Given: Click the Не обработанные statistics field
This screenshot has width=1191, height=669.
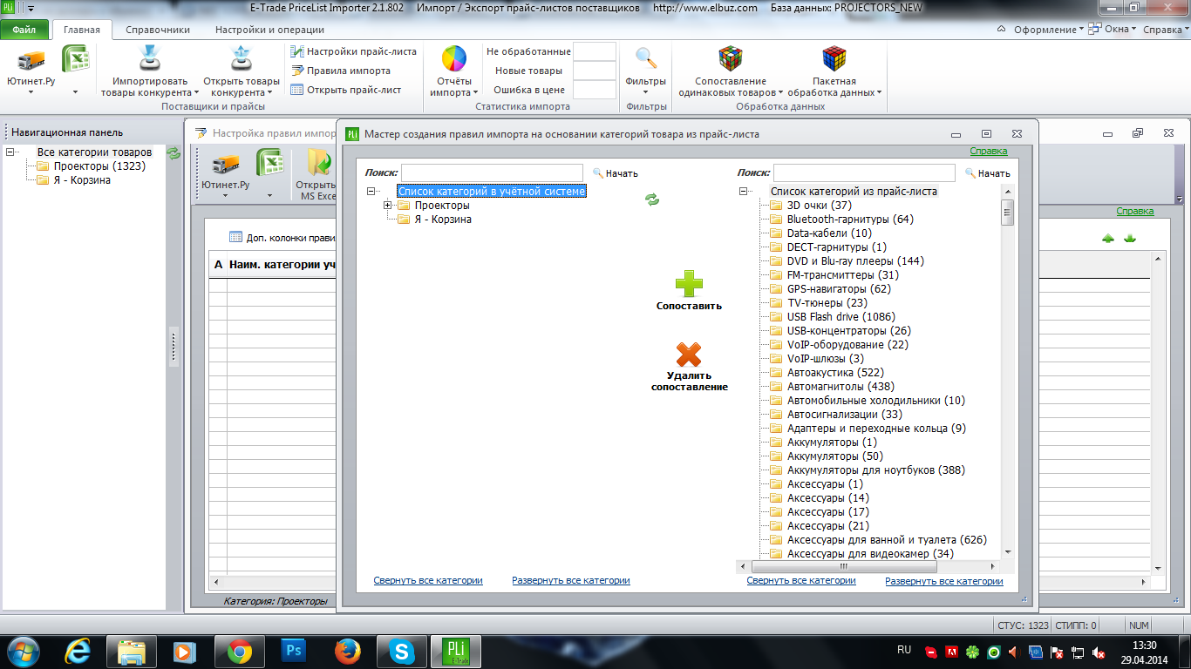Looking at the screenshot, I should pos(595,51).
